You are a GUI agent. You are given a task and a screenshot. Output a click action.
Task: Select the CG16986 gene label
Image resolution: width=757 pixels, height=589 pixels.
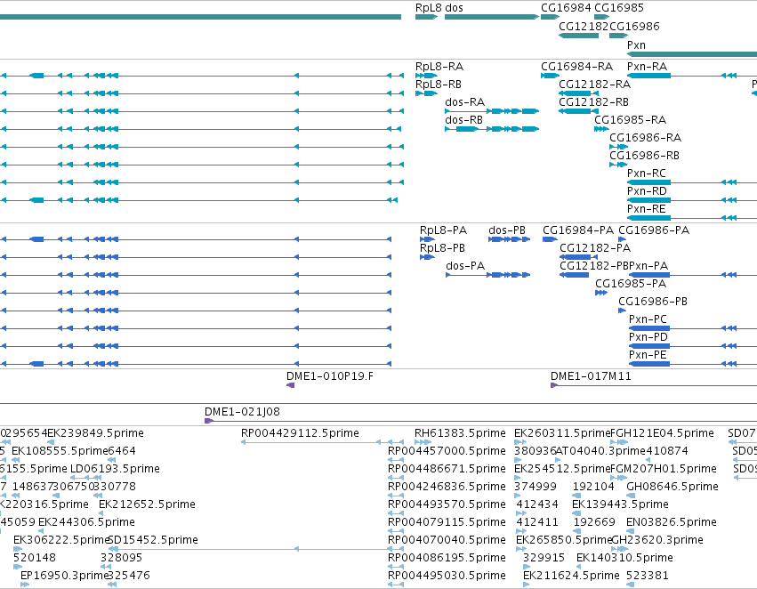click(x=634, y=26)
